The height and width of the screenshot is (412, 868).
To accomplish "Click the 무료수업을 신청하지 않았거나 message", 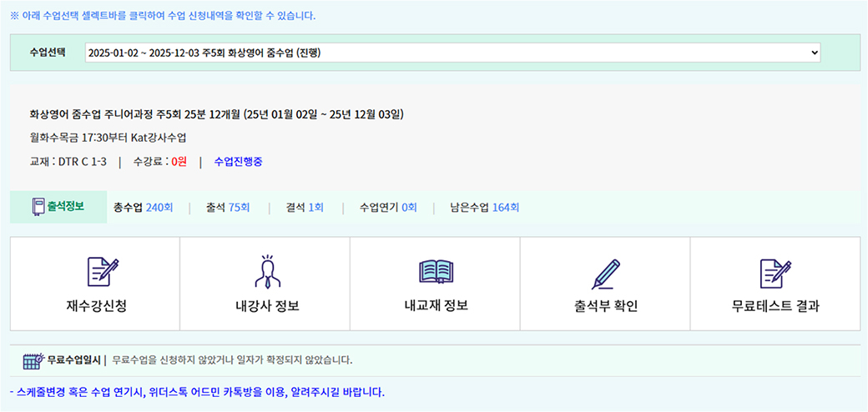I will point(232,360).
